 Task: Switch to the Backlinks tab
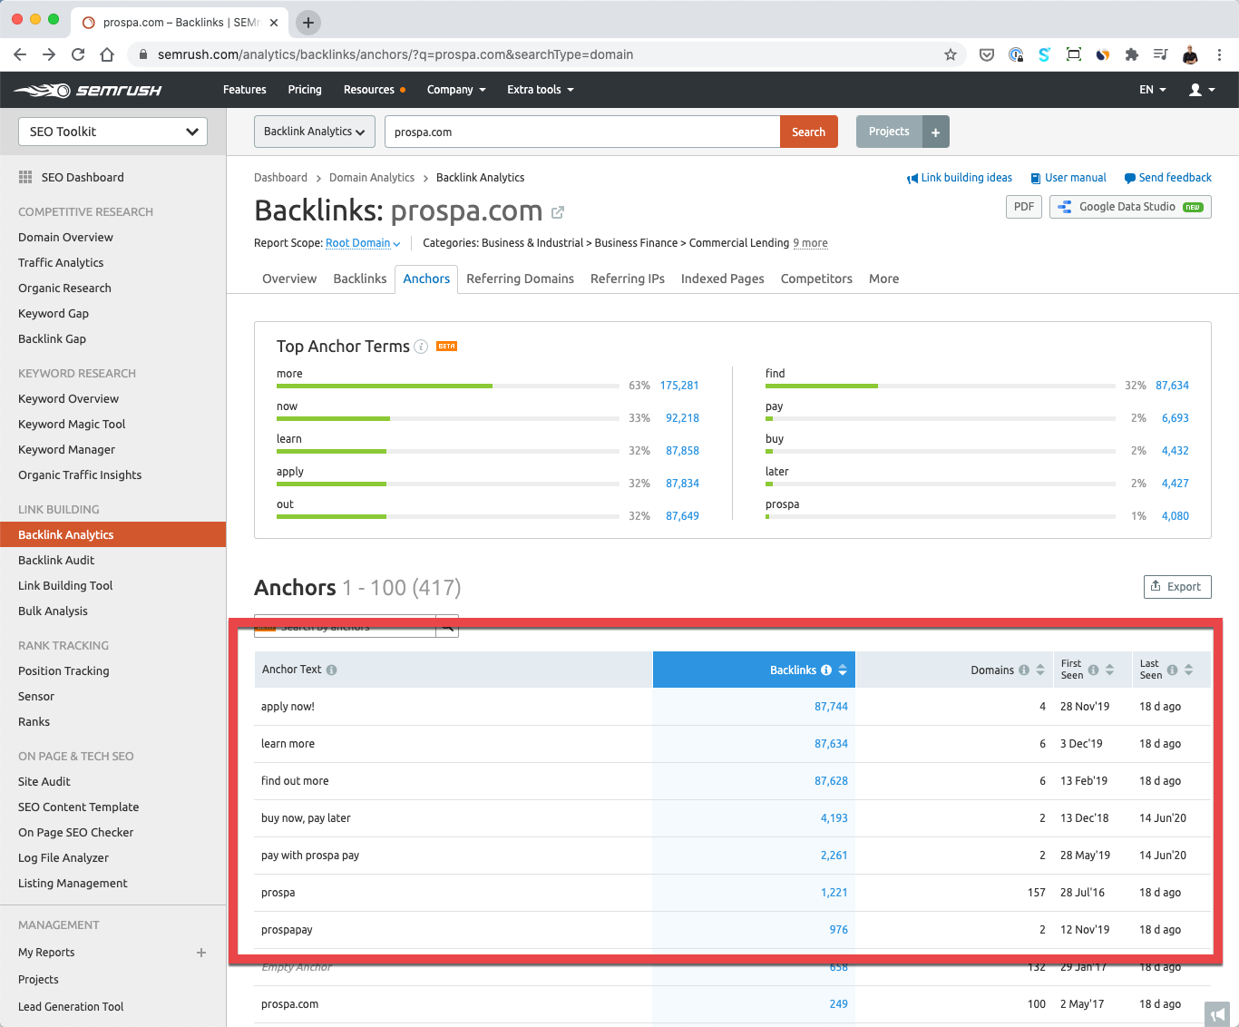pyautogui.click(x=360, y=279)
